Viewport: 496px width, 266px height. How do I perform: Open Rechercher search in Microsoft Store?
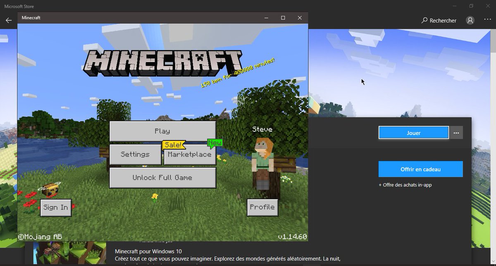pyautogui.click(x=439, y=20)
